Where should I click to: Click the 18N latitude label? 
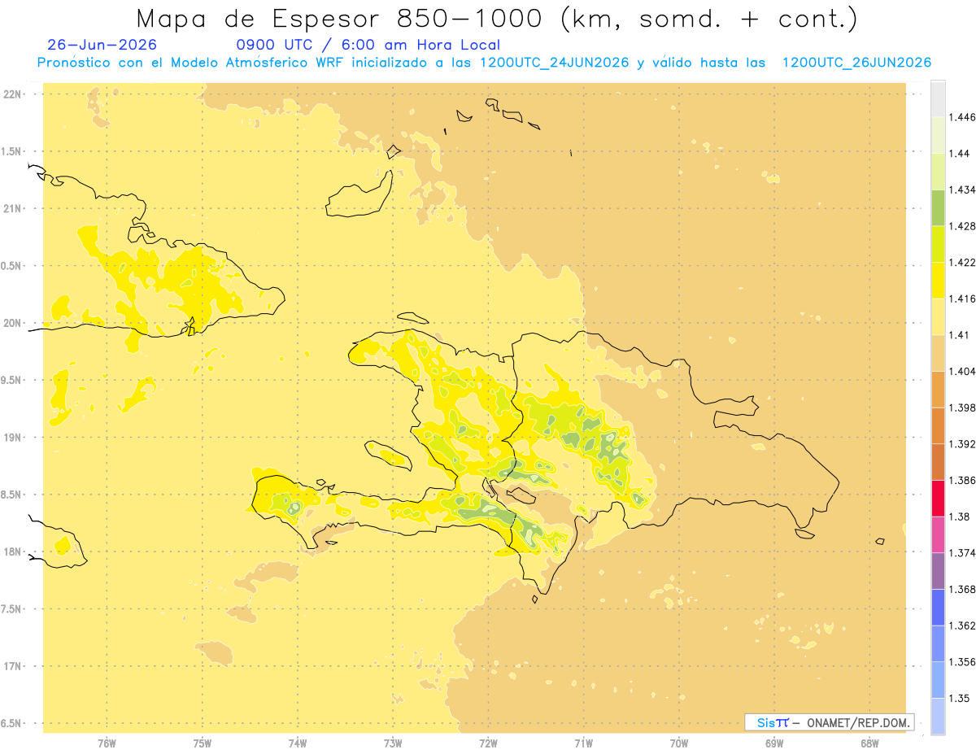pyautogui.click(x=12, y=552)
